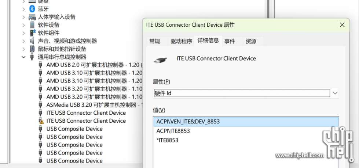The height and width of the screenshot is (168, 359).
Task: Click the USB icon of AMD USB 2.0 controller
Action: [41, 65]
